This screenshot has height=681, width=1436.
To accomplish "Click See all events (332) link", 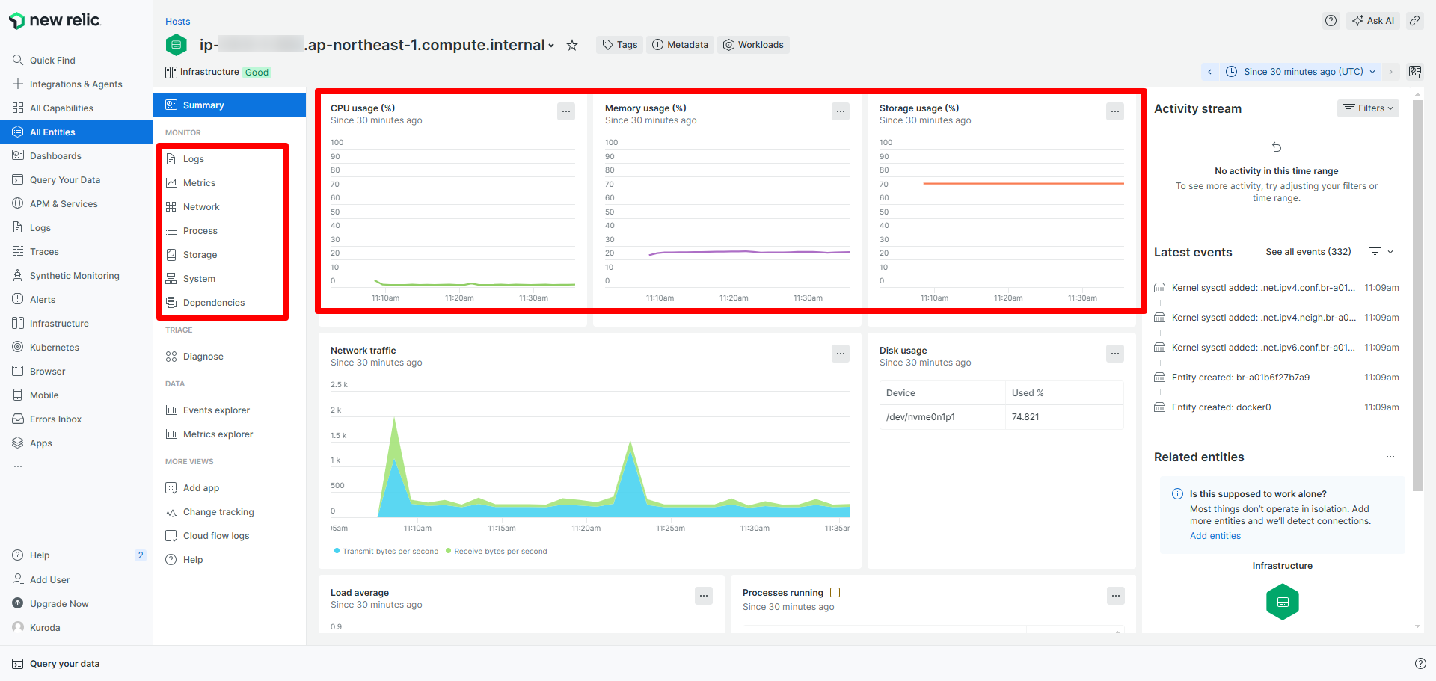I will tap(1308, 252).
